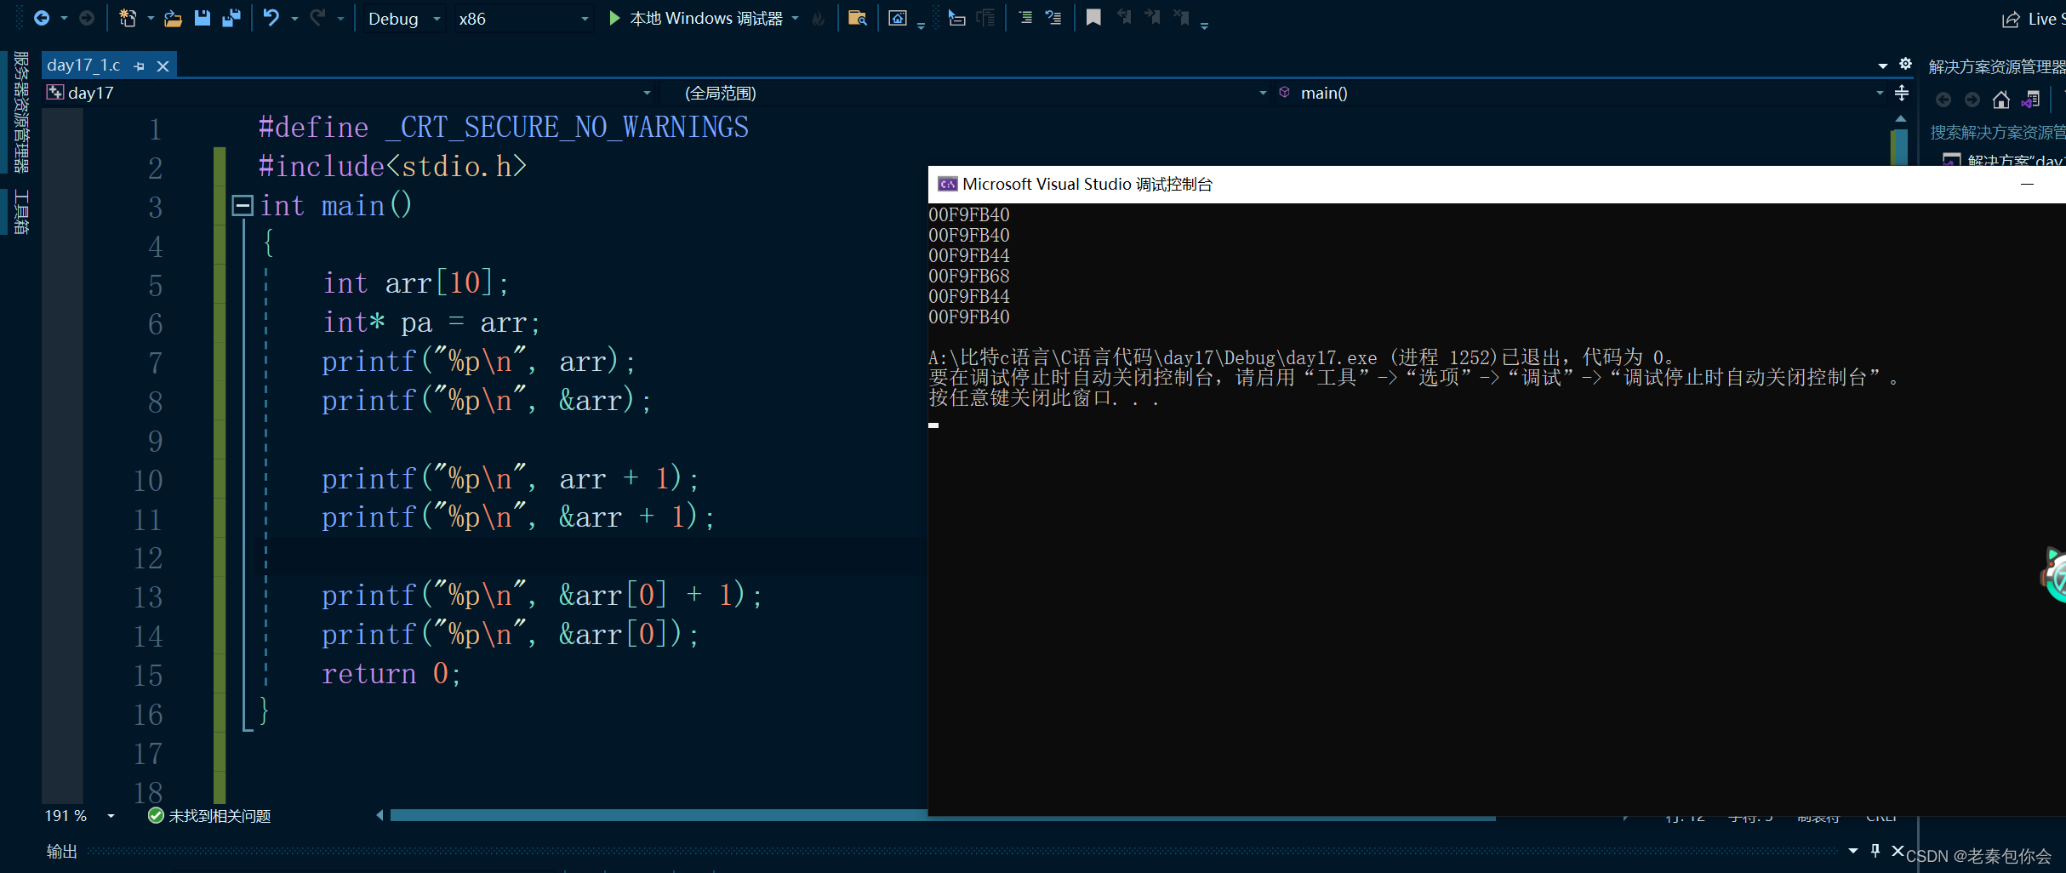The width and height of the screenshot is (2066, 873).
Task: Close the day17_1.c editor tab
Action: 163,66
